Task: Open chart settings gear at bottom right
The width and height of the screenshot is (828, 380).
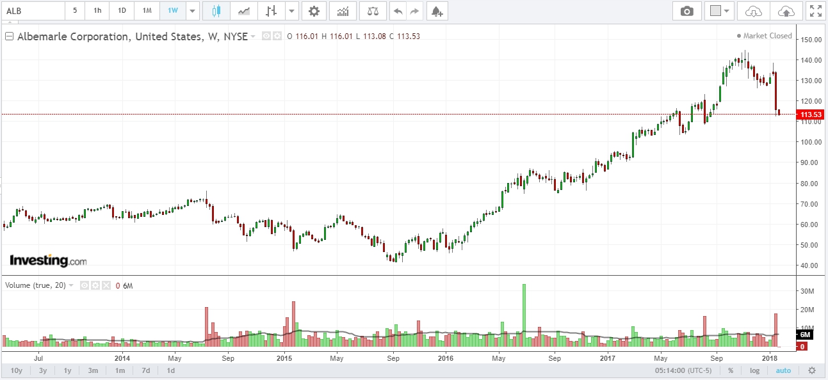Action: tap(812, 370)
